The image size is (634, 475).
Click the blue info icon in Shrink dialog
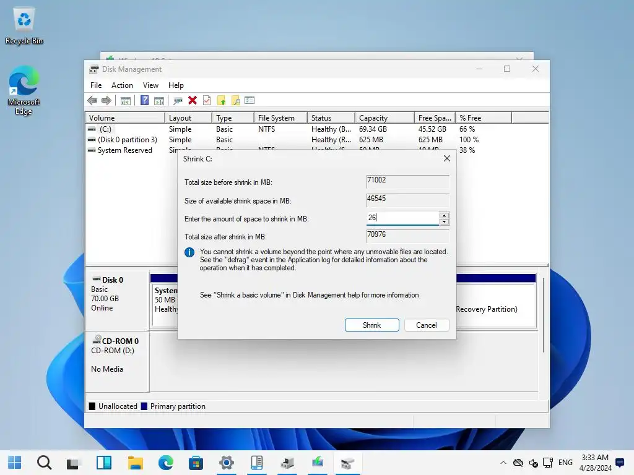tap(189, 252)
